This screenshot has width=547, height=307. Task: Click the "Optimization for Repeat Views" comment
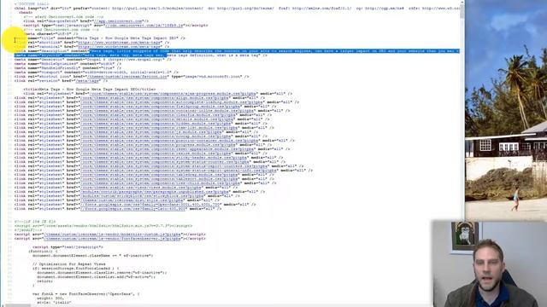tap(68, 264)
